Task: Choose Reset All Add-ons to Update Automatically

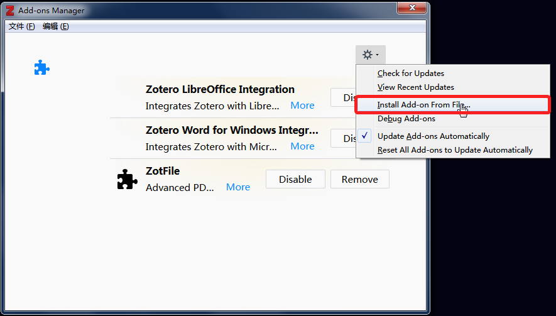Action: pos(455,150)
